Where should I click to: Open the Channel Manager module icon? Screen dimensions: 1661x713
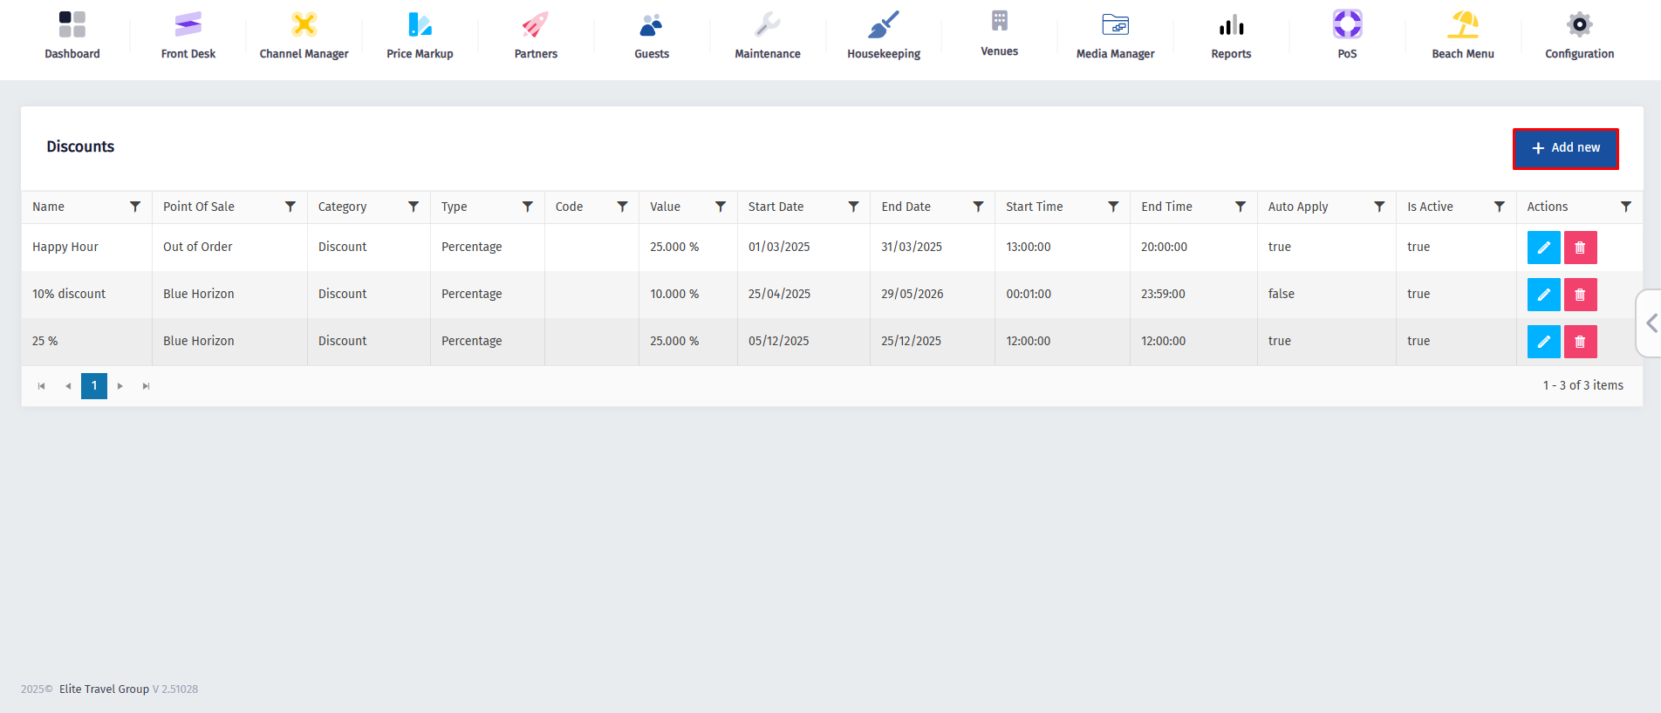304,24
